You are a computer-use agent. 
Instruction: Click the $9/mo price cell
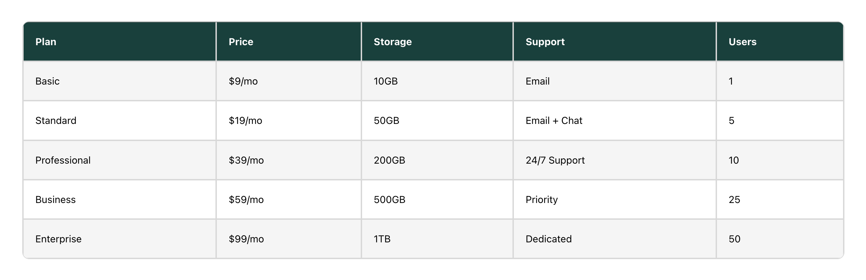[289, 81]
